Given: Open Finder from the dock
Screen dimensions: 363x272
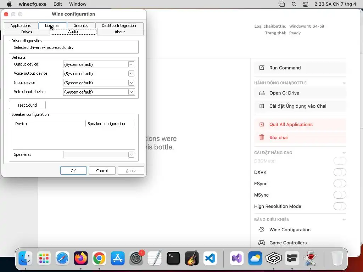Looking at the screenshot, I should click(x=25, y=258).
